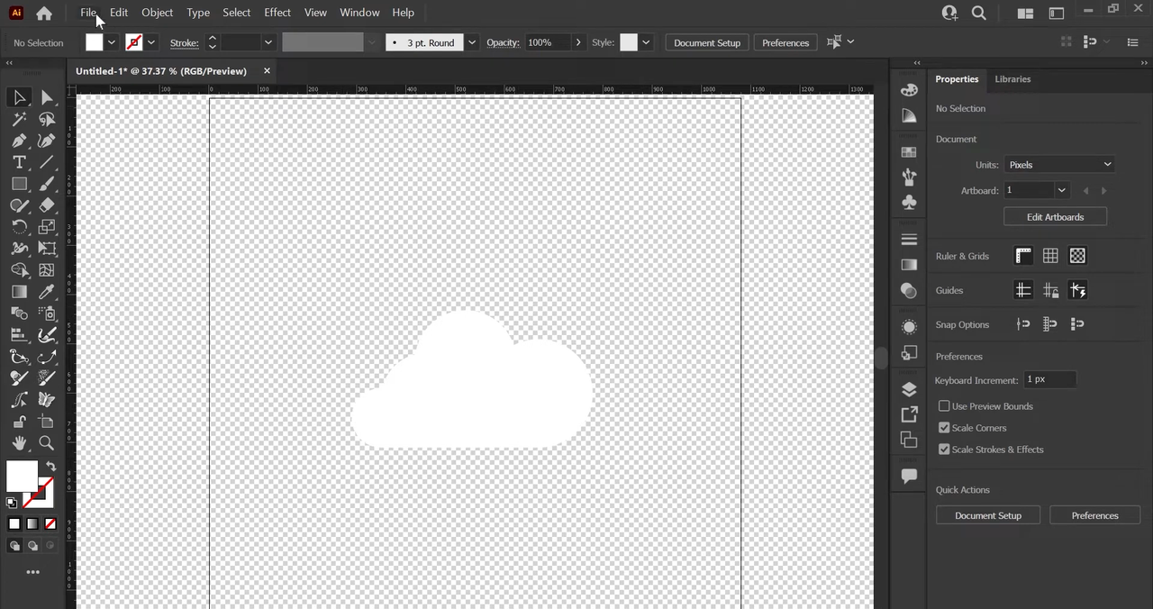Screen dimensions: 1153x609
Task: Open Edit Toolbar three dots
Action: tap(32, 572)
